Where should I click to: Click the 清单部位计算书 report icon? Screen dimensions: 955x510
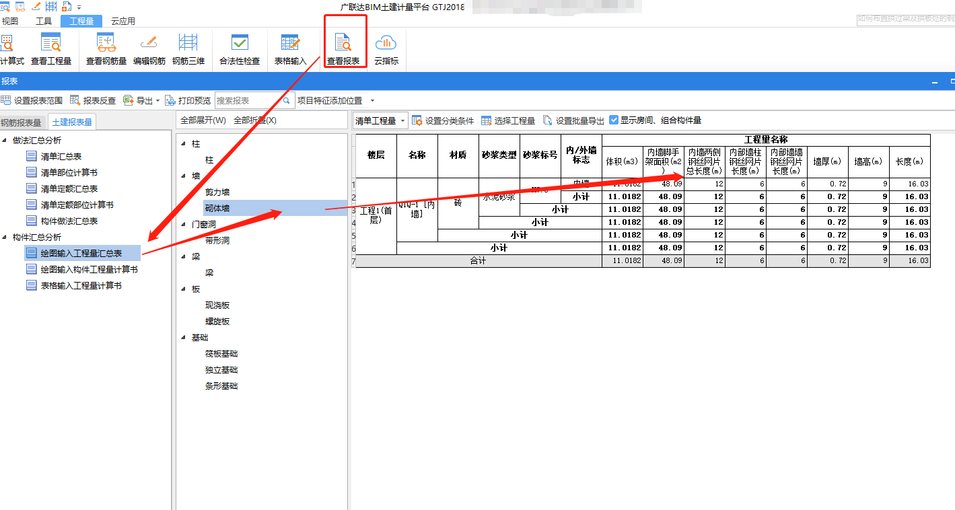tap(31, 172)
